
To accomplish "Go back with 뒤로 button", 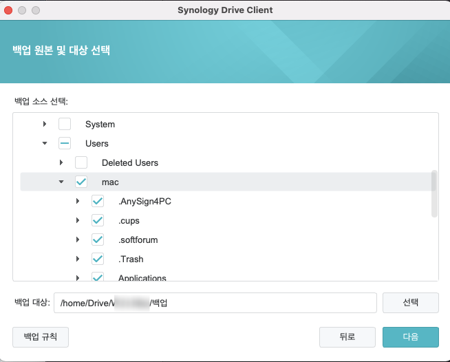I will pyautogui.click(x=347, y=337).
